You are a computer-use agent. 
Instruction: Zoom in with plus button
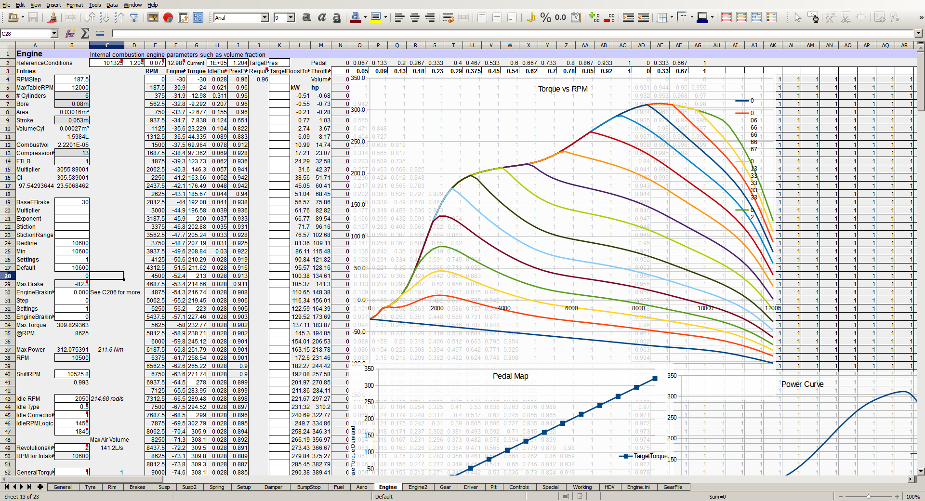[897, 497]
